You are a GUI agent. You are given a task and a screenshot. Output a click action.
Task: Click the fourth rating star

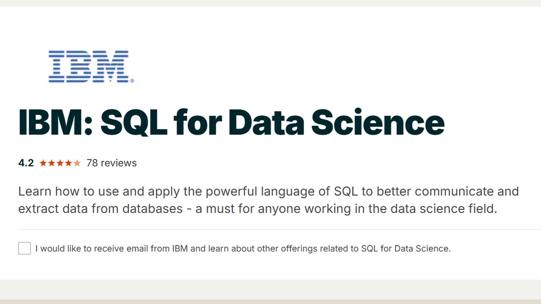click(x=68, y=163)
